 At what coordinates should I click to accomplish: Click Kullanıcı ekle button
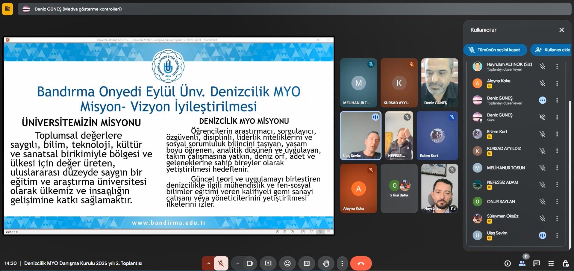click(552, 50)
